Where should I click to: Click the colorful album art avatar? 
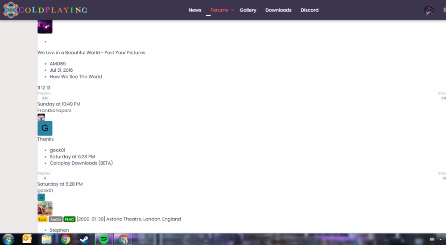click(x=45, y=208)
